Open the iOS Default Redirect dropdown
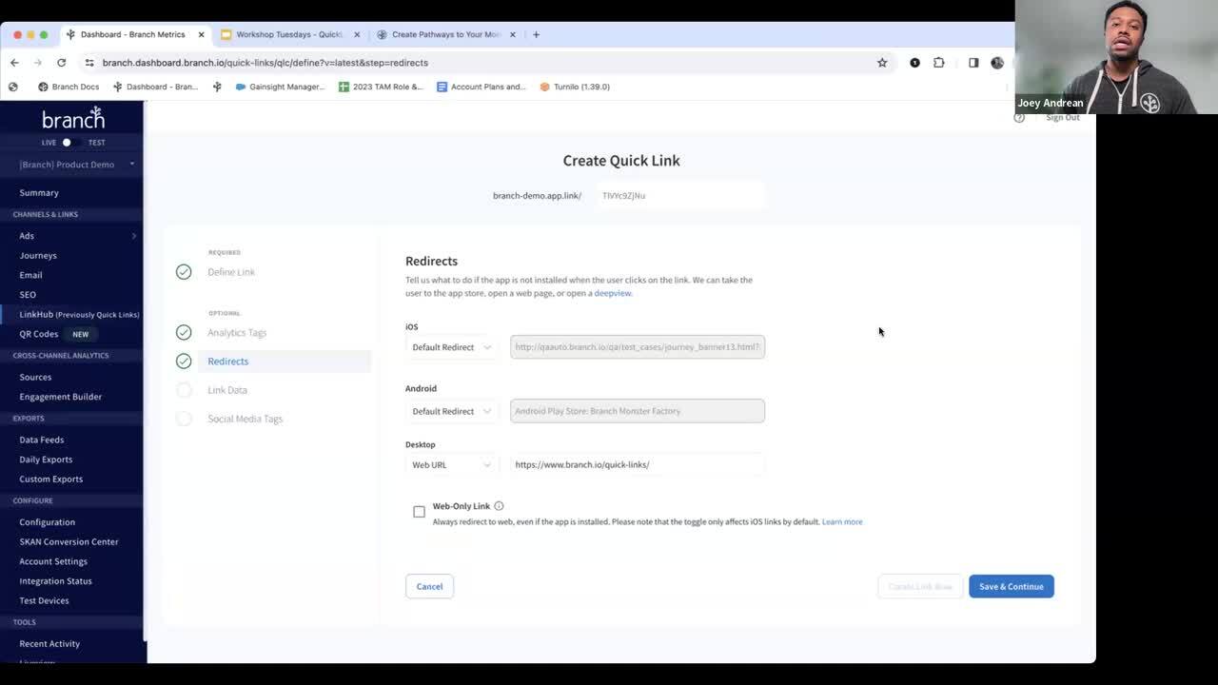Viewport: 1218px width, 685px height. click(451, 347)
